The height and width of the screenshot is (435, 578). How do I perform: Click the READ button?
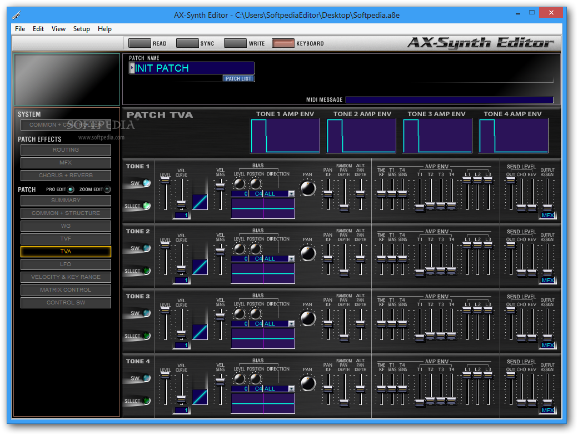coord(139,43)
